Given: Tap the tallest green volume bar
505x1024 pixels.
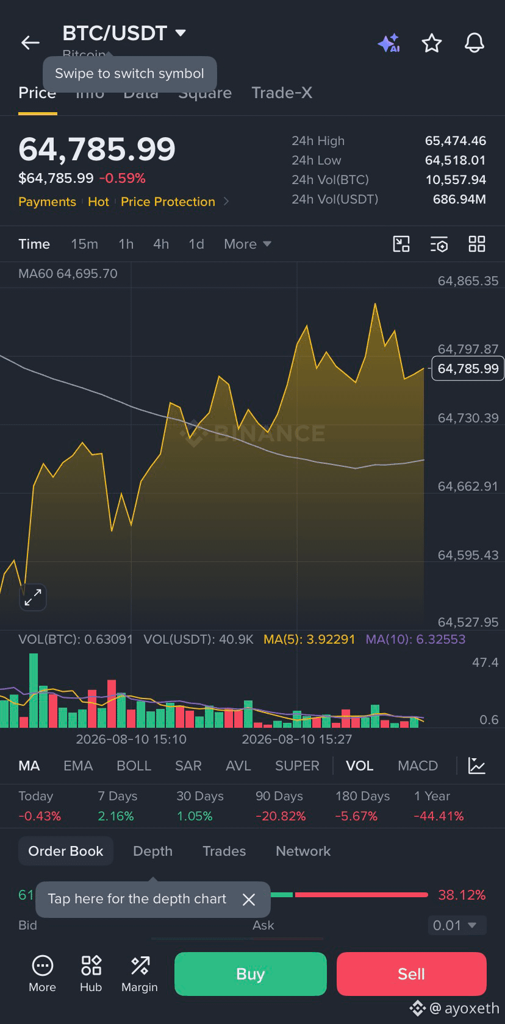Looking at the screenshot, I should (x=34, y=691).
